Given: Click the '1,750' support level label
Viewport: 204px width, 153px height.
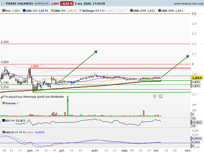Looking at the screenshot, I should (4, 87).
